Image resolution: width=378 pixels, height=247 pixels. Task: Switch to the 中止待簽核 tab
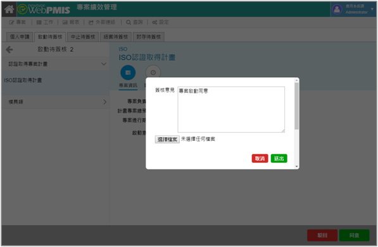(x=83, y=37)
